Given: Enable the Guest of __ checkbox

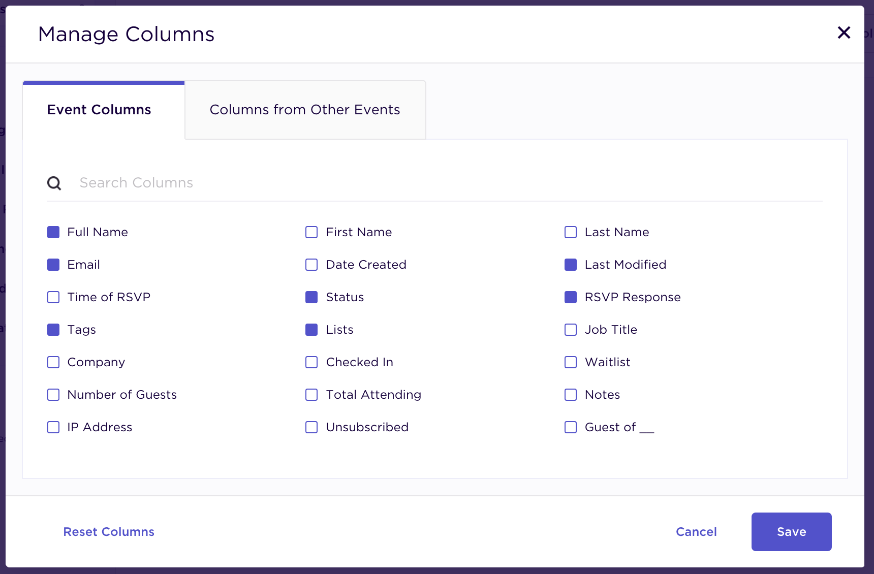Looking at the screenshot, I should (571, 427).
